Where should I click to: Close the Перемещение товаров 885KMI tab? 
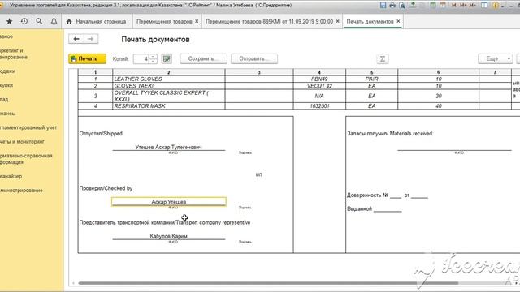point(338,21)
